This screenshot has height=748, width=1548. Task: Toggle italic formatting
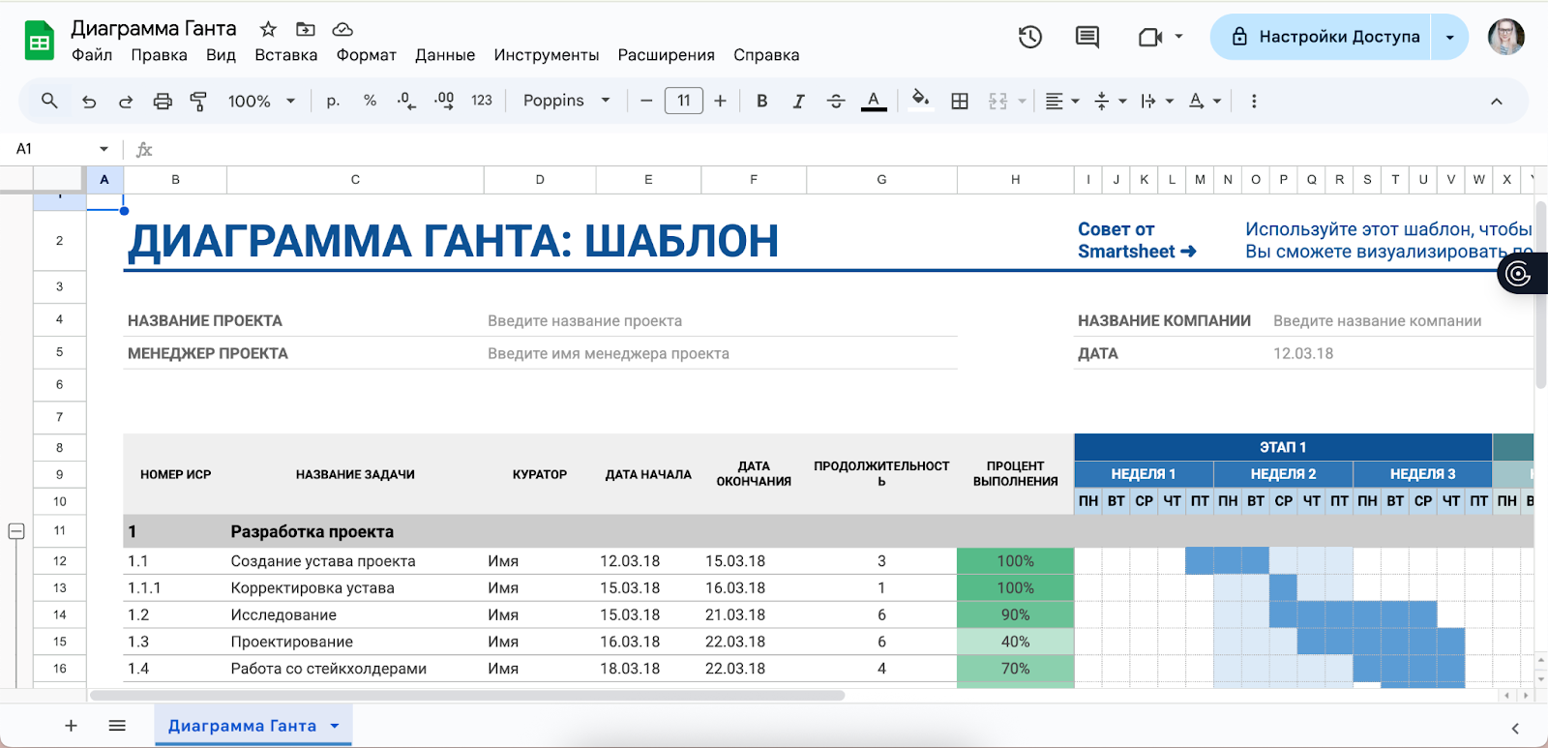click(798, 102)
